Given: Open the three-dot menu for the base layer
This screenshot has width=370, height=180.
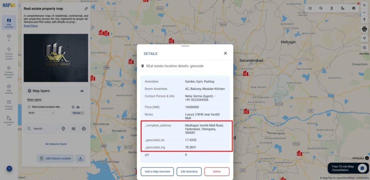Looking at the screenshot, I should pyautogui.click(x=83, y=107).
